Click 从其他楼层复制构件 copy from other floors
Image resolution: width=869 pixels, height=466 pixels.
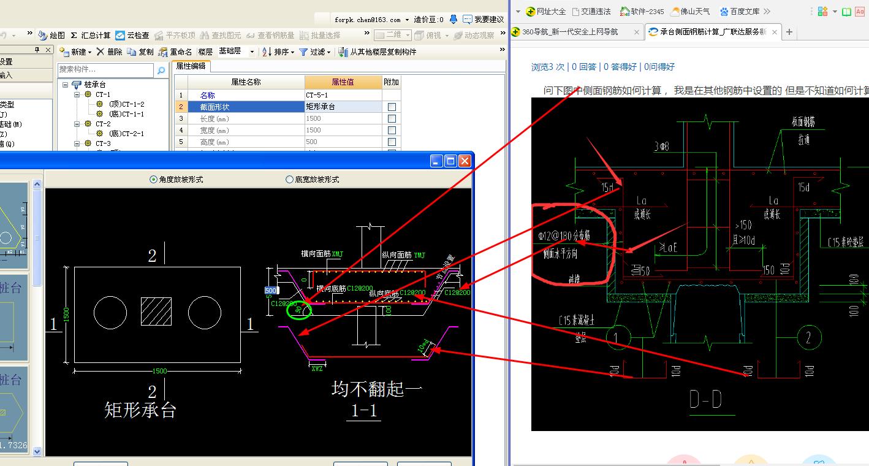point(378,52)
